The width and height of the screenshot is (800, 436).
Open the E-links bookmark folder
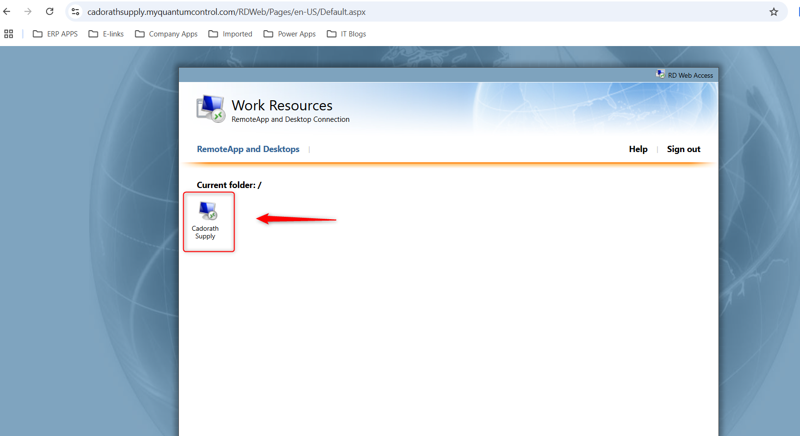106,34
